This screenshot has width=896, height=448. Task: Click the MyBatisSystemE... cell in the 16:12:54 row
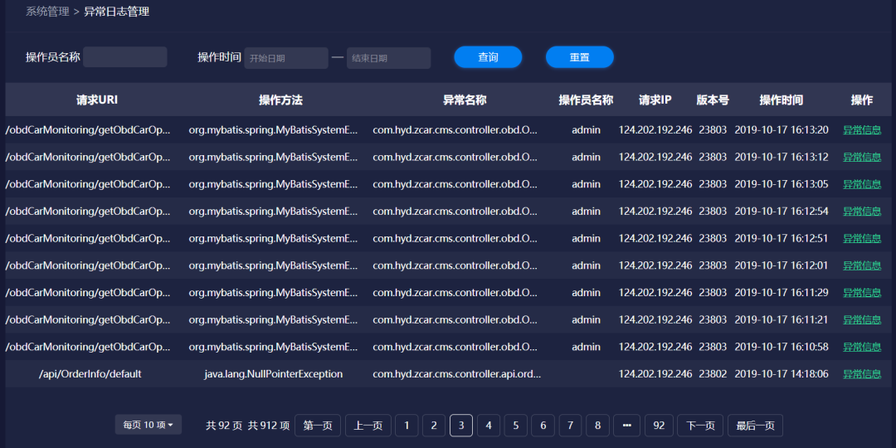pyautogui.click(x=273, y=212)
